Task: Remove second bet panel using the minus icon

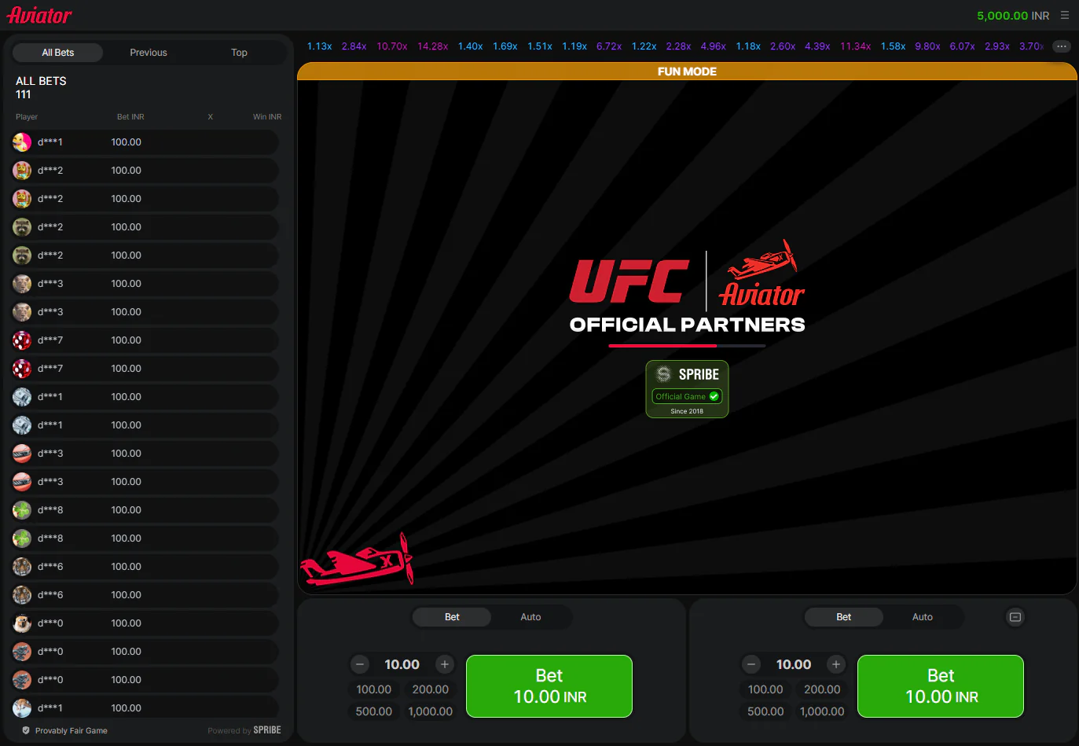Action: (1015, 617)
